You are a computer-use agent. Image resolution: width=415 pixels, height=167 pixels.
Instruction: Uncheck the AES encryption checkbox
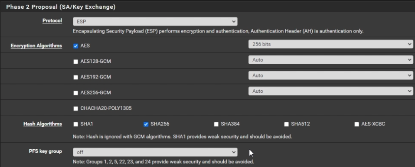tap(76, 46)
